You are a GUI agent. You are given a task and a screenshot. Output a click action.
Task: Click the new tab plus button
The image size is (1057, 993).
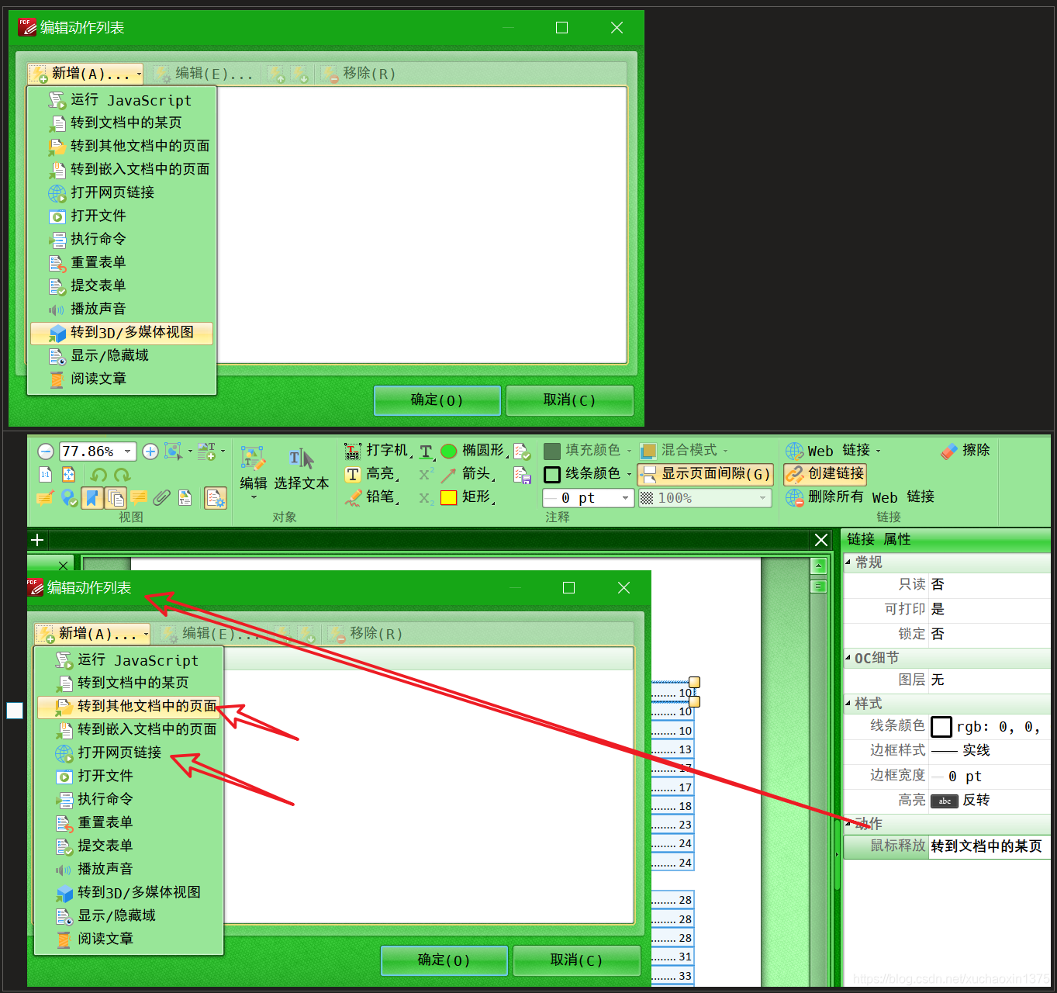(x=37, y=540)
